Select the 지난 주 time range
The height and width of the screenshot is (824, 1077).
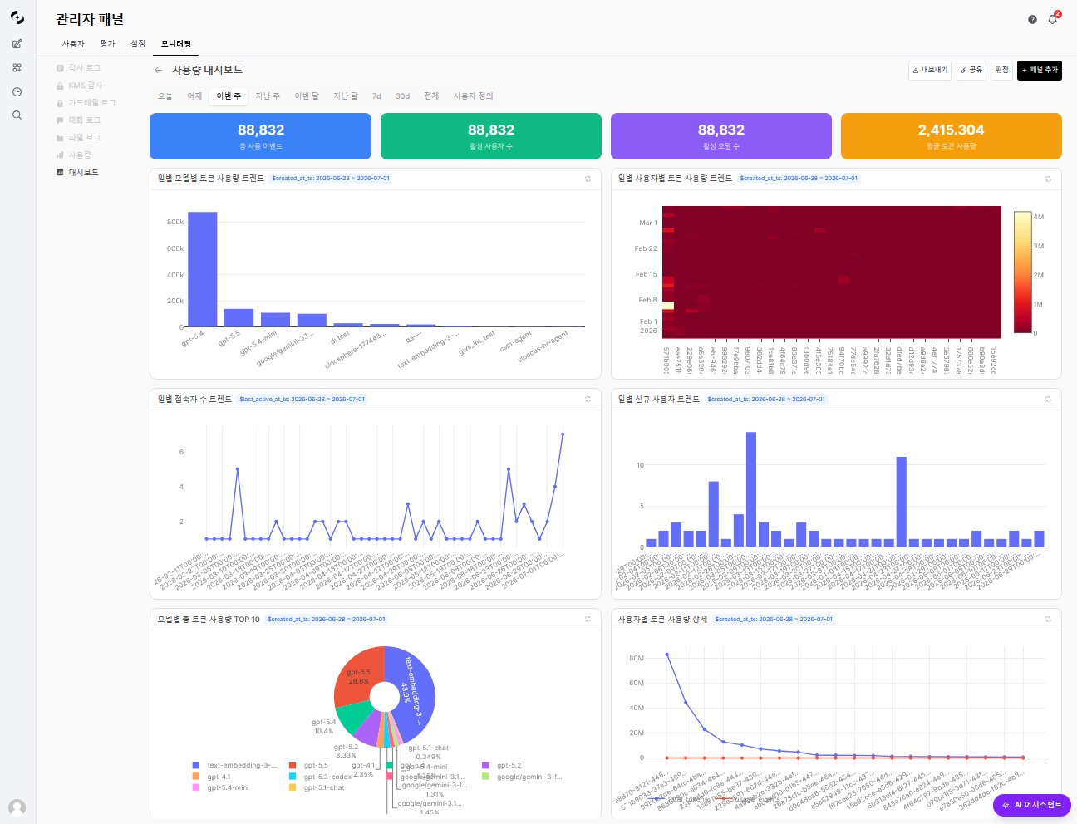268,96
